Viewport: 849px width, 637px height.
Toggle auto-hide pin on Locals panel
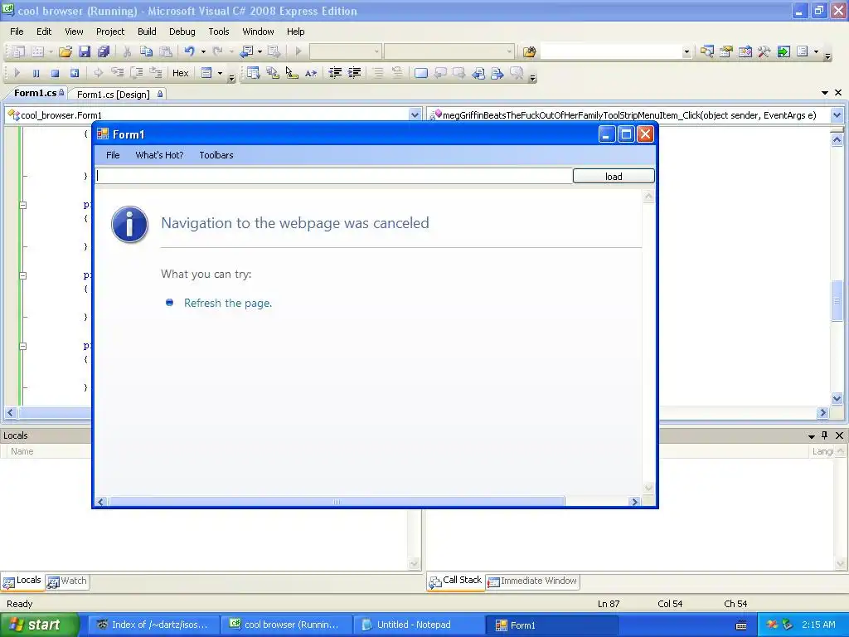click(825, 435)
